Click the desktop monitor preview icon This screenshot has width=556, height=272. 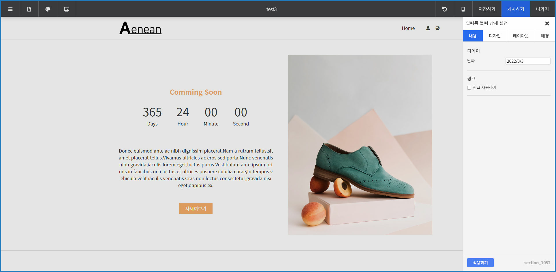[x=67, y=9]
